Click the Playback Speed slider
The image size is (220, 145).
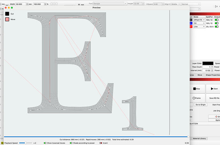[26, 143]
